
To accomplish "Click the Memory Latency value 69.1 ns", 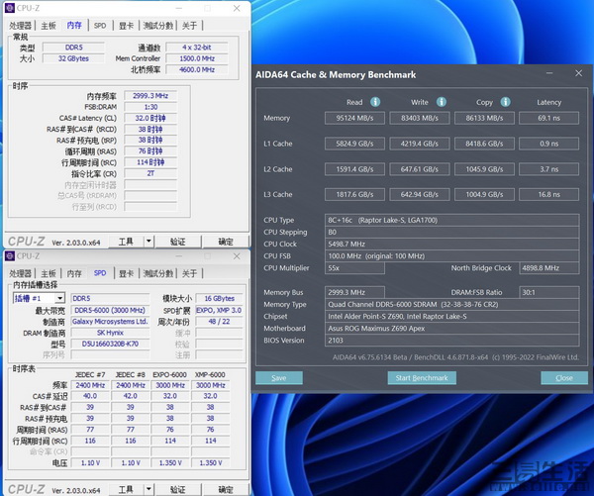I will (548, 118).
